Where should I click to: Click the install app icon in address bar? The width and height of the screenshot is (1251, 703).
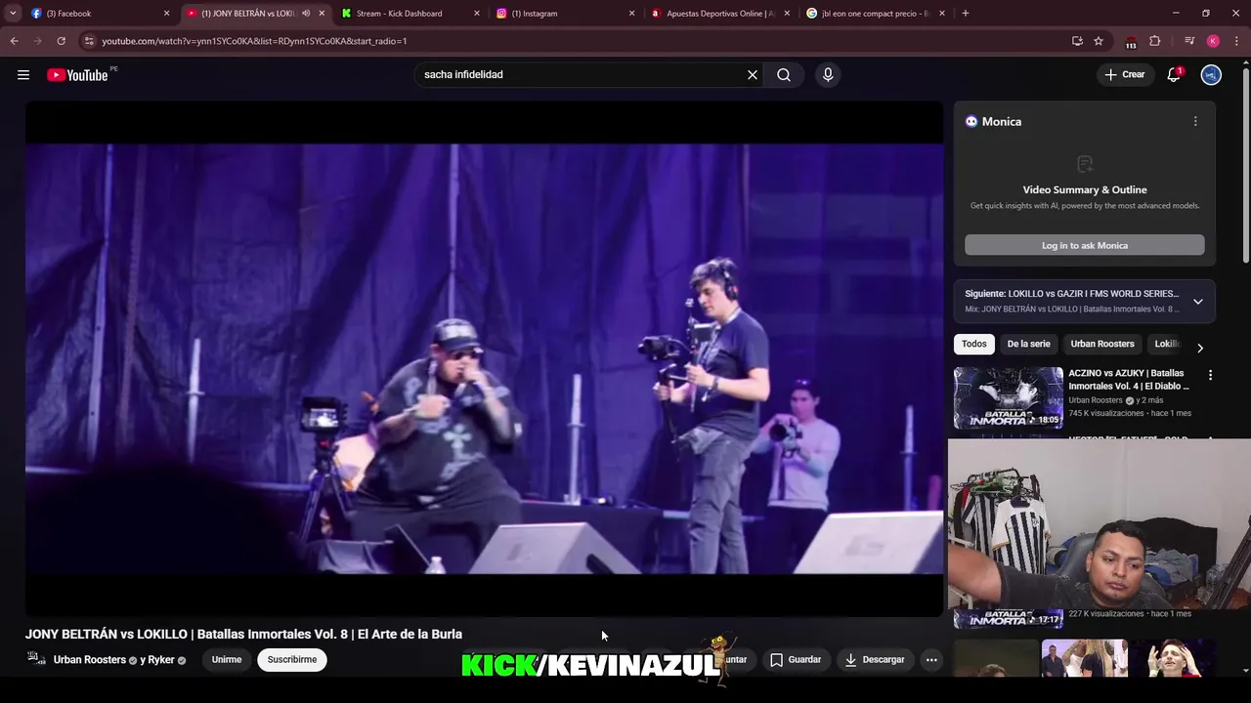pos(1077,41)
